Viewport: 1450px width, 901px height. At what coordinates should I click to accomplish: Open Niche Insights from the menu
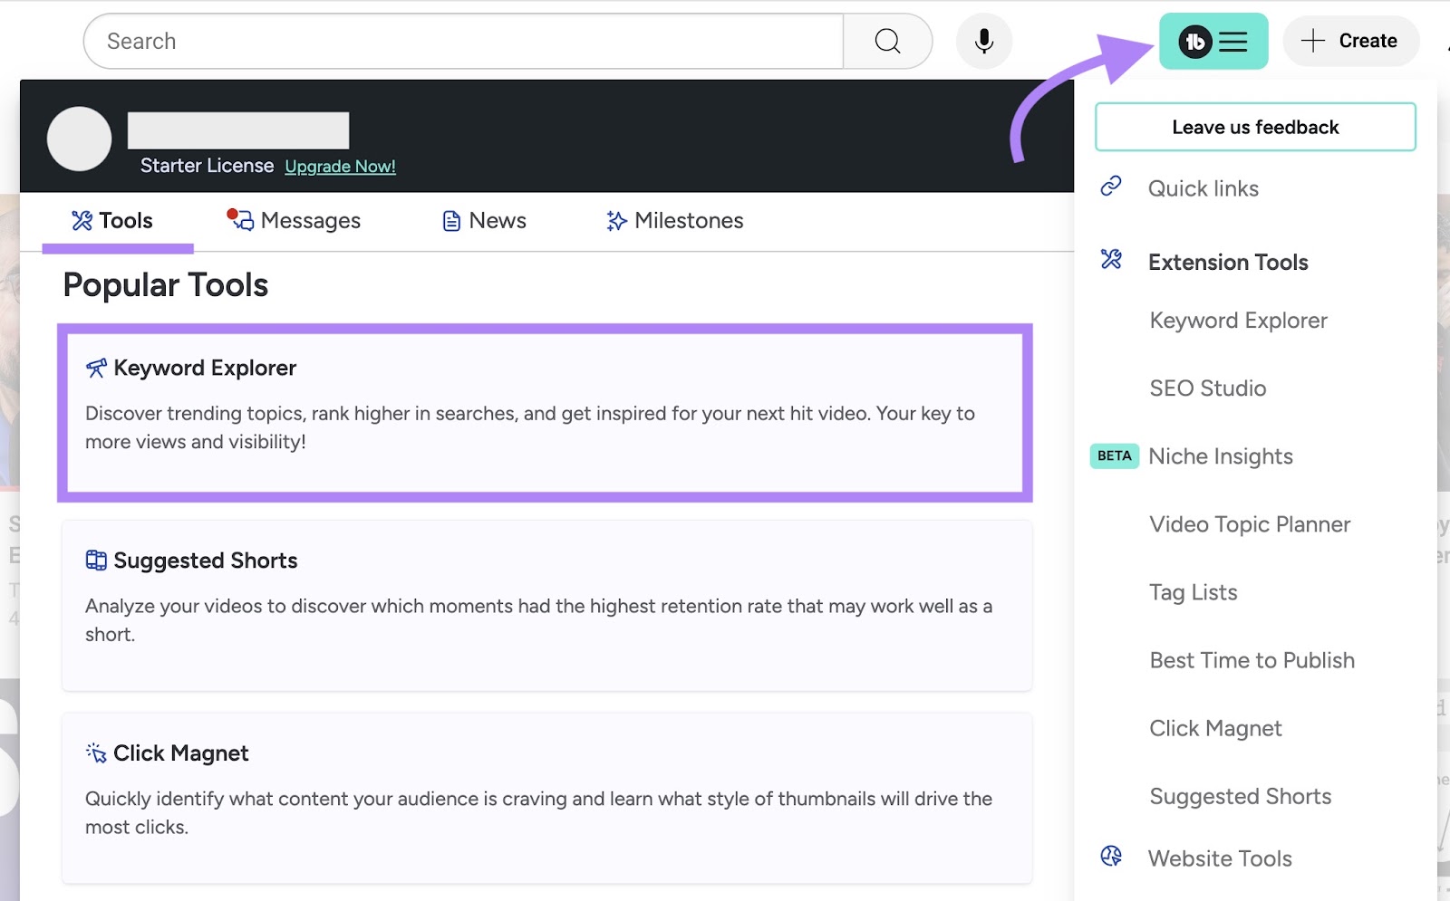click(1221, 456)
